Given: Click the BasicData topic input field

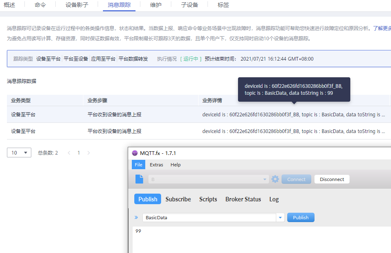Looking at the screenshot, I should [x=209, y=218].
